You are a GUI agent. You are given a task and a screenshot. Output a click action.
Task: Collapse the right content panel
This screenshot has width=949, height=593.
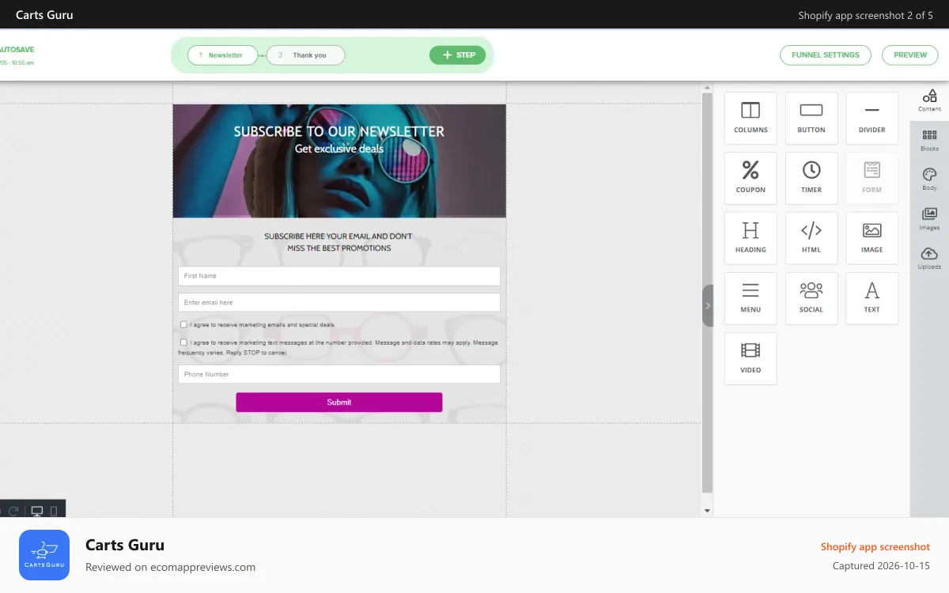click(x=708, y=305)
